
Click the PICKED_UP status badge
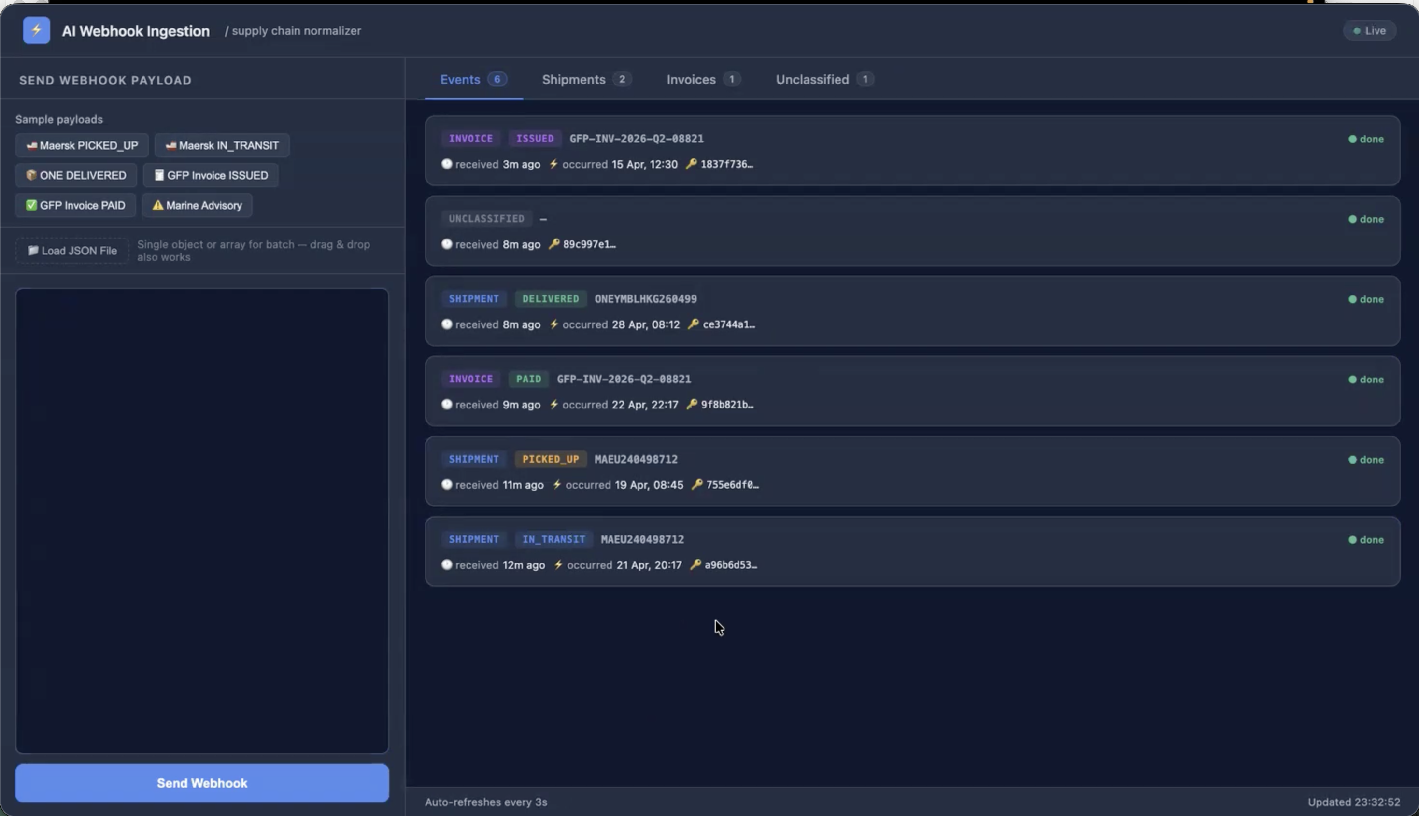[x=550, y=459]
